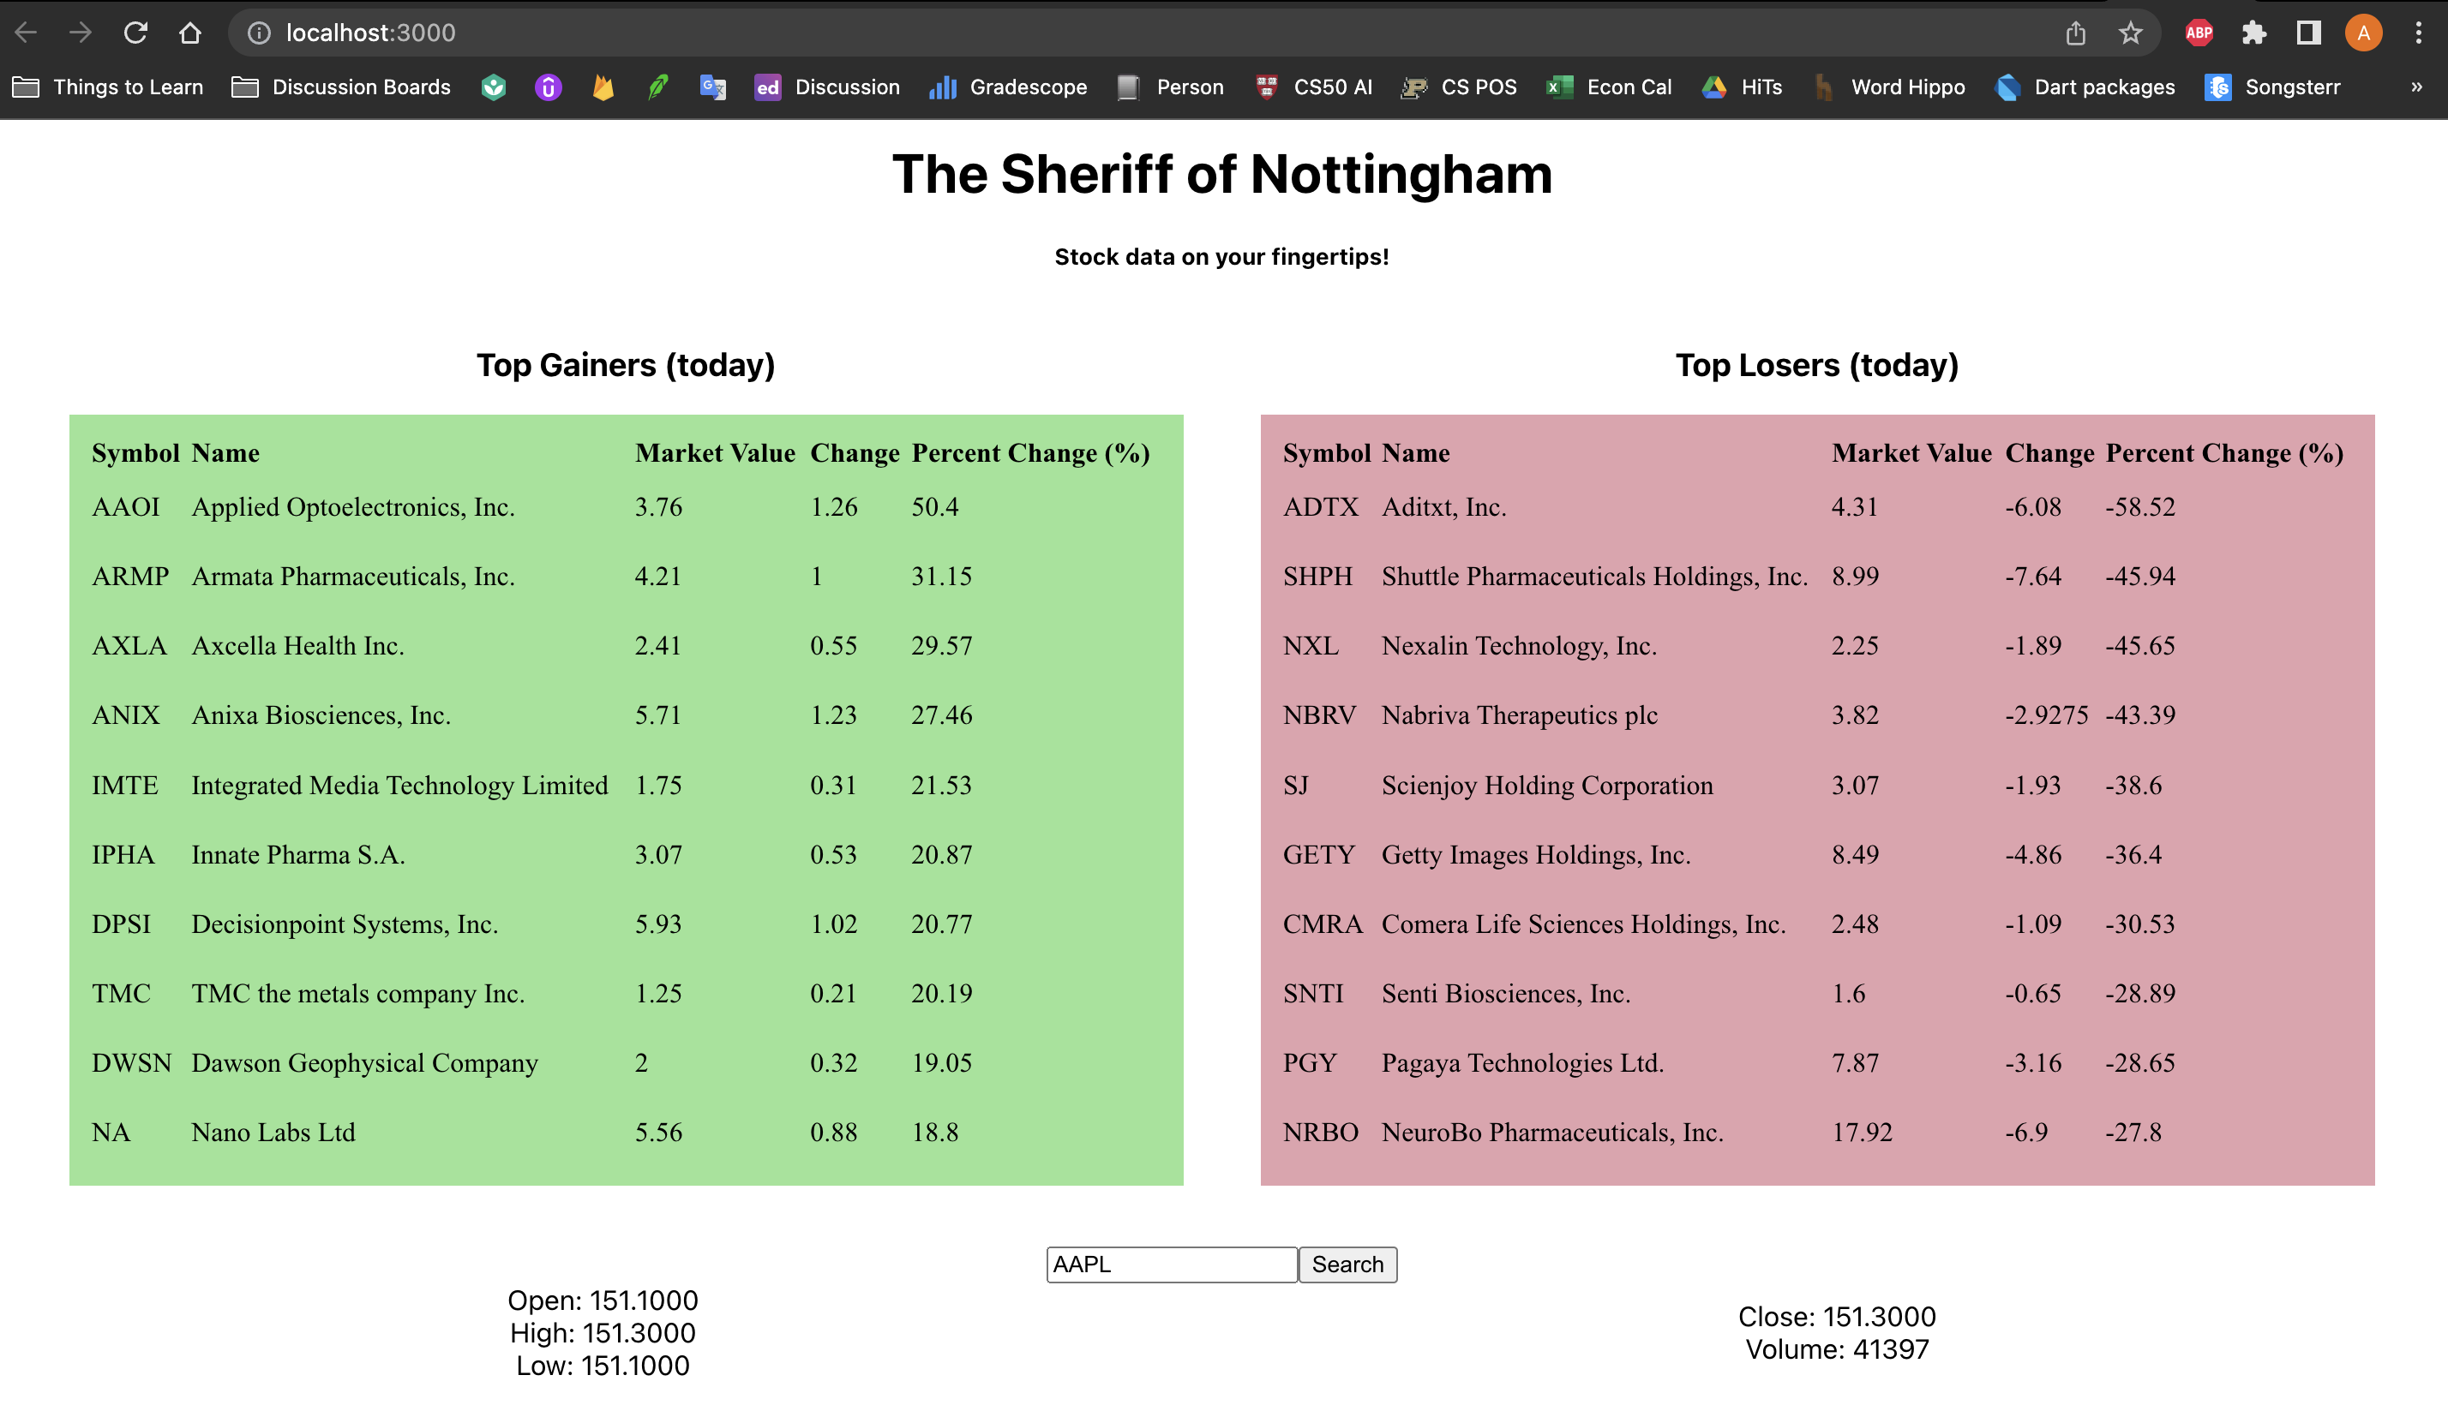Open the Firebase bookmark icon

[x=603, y=87]
